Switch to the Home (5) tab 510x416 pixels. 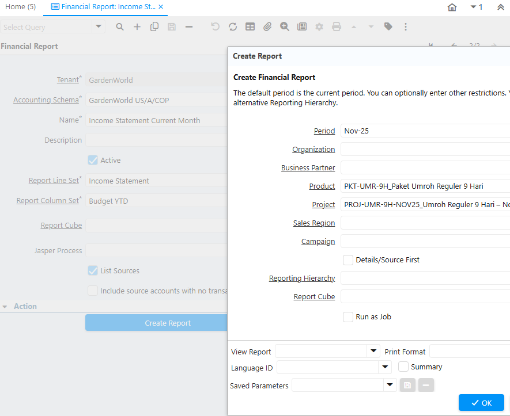coord(21,7)
